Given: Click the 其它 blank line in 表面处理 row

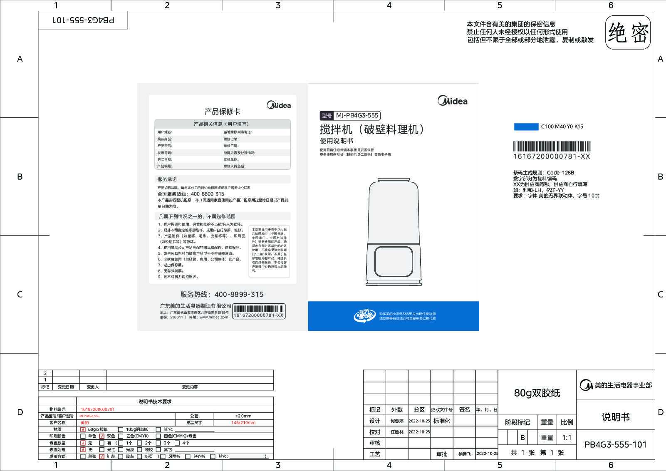Looking at the screenshot, I should pyautogui.click(x=194, y=451).
